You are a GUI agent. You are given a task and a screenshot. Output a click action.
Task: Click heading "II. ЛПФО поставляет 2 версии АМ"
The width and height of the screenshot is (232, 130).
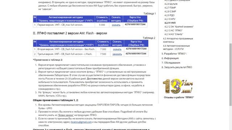point(70,33)
